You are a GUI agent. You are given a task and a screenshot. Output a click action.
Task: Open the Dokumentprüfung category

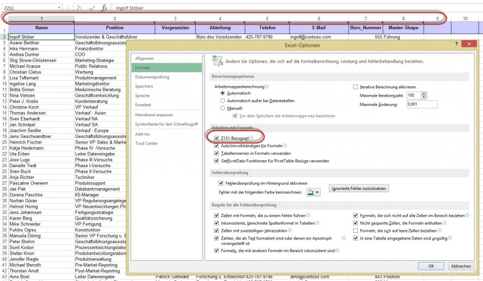coord(167,77)
